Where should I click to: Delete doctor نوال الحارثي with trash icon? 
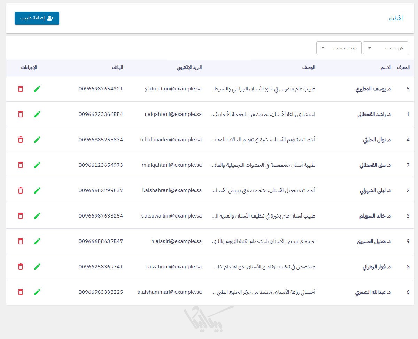21,140
